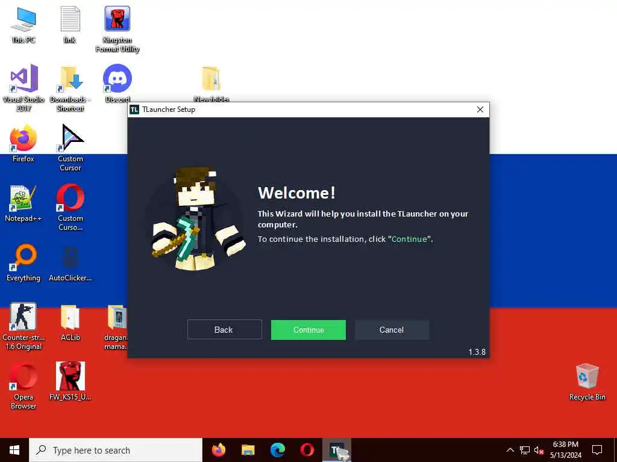Open the notification center icon

(597, 450)
